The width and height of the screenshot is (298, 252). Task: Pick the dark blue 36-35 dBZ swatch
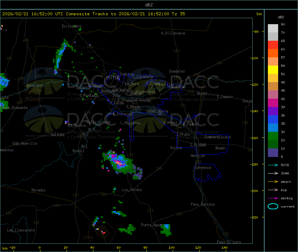click(x=273, y=119)
